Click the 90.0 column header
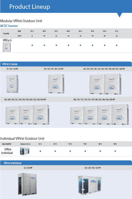The image size is (132, 199). pos(115,144)
